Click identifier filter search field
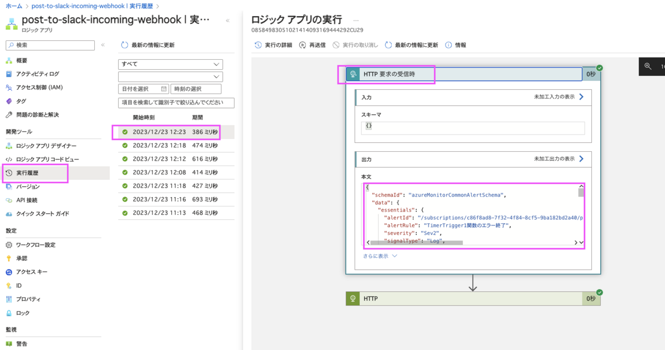 click(176, 102)
